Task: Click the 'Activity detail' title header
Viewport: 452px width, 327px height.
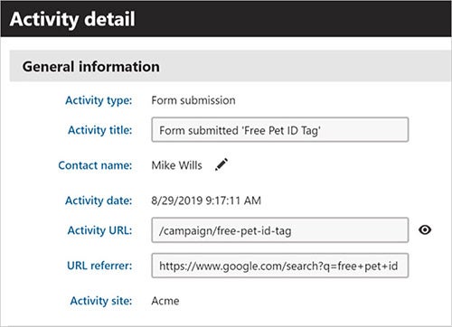Action: (x=72, y=19)
